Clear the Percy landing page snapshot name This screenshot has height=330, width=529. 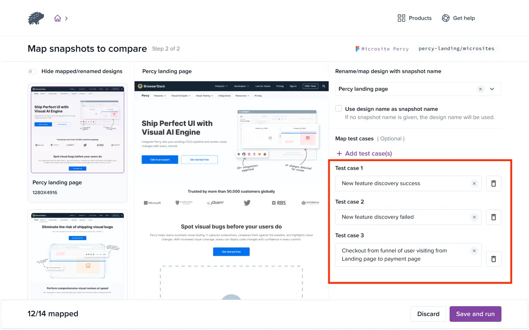pos(480,89)
